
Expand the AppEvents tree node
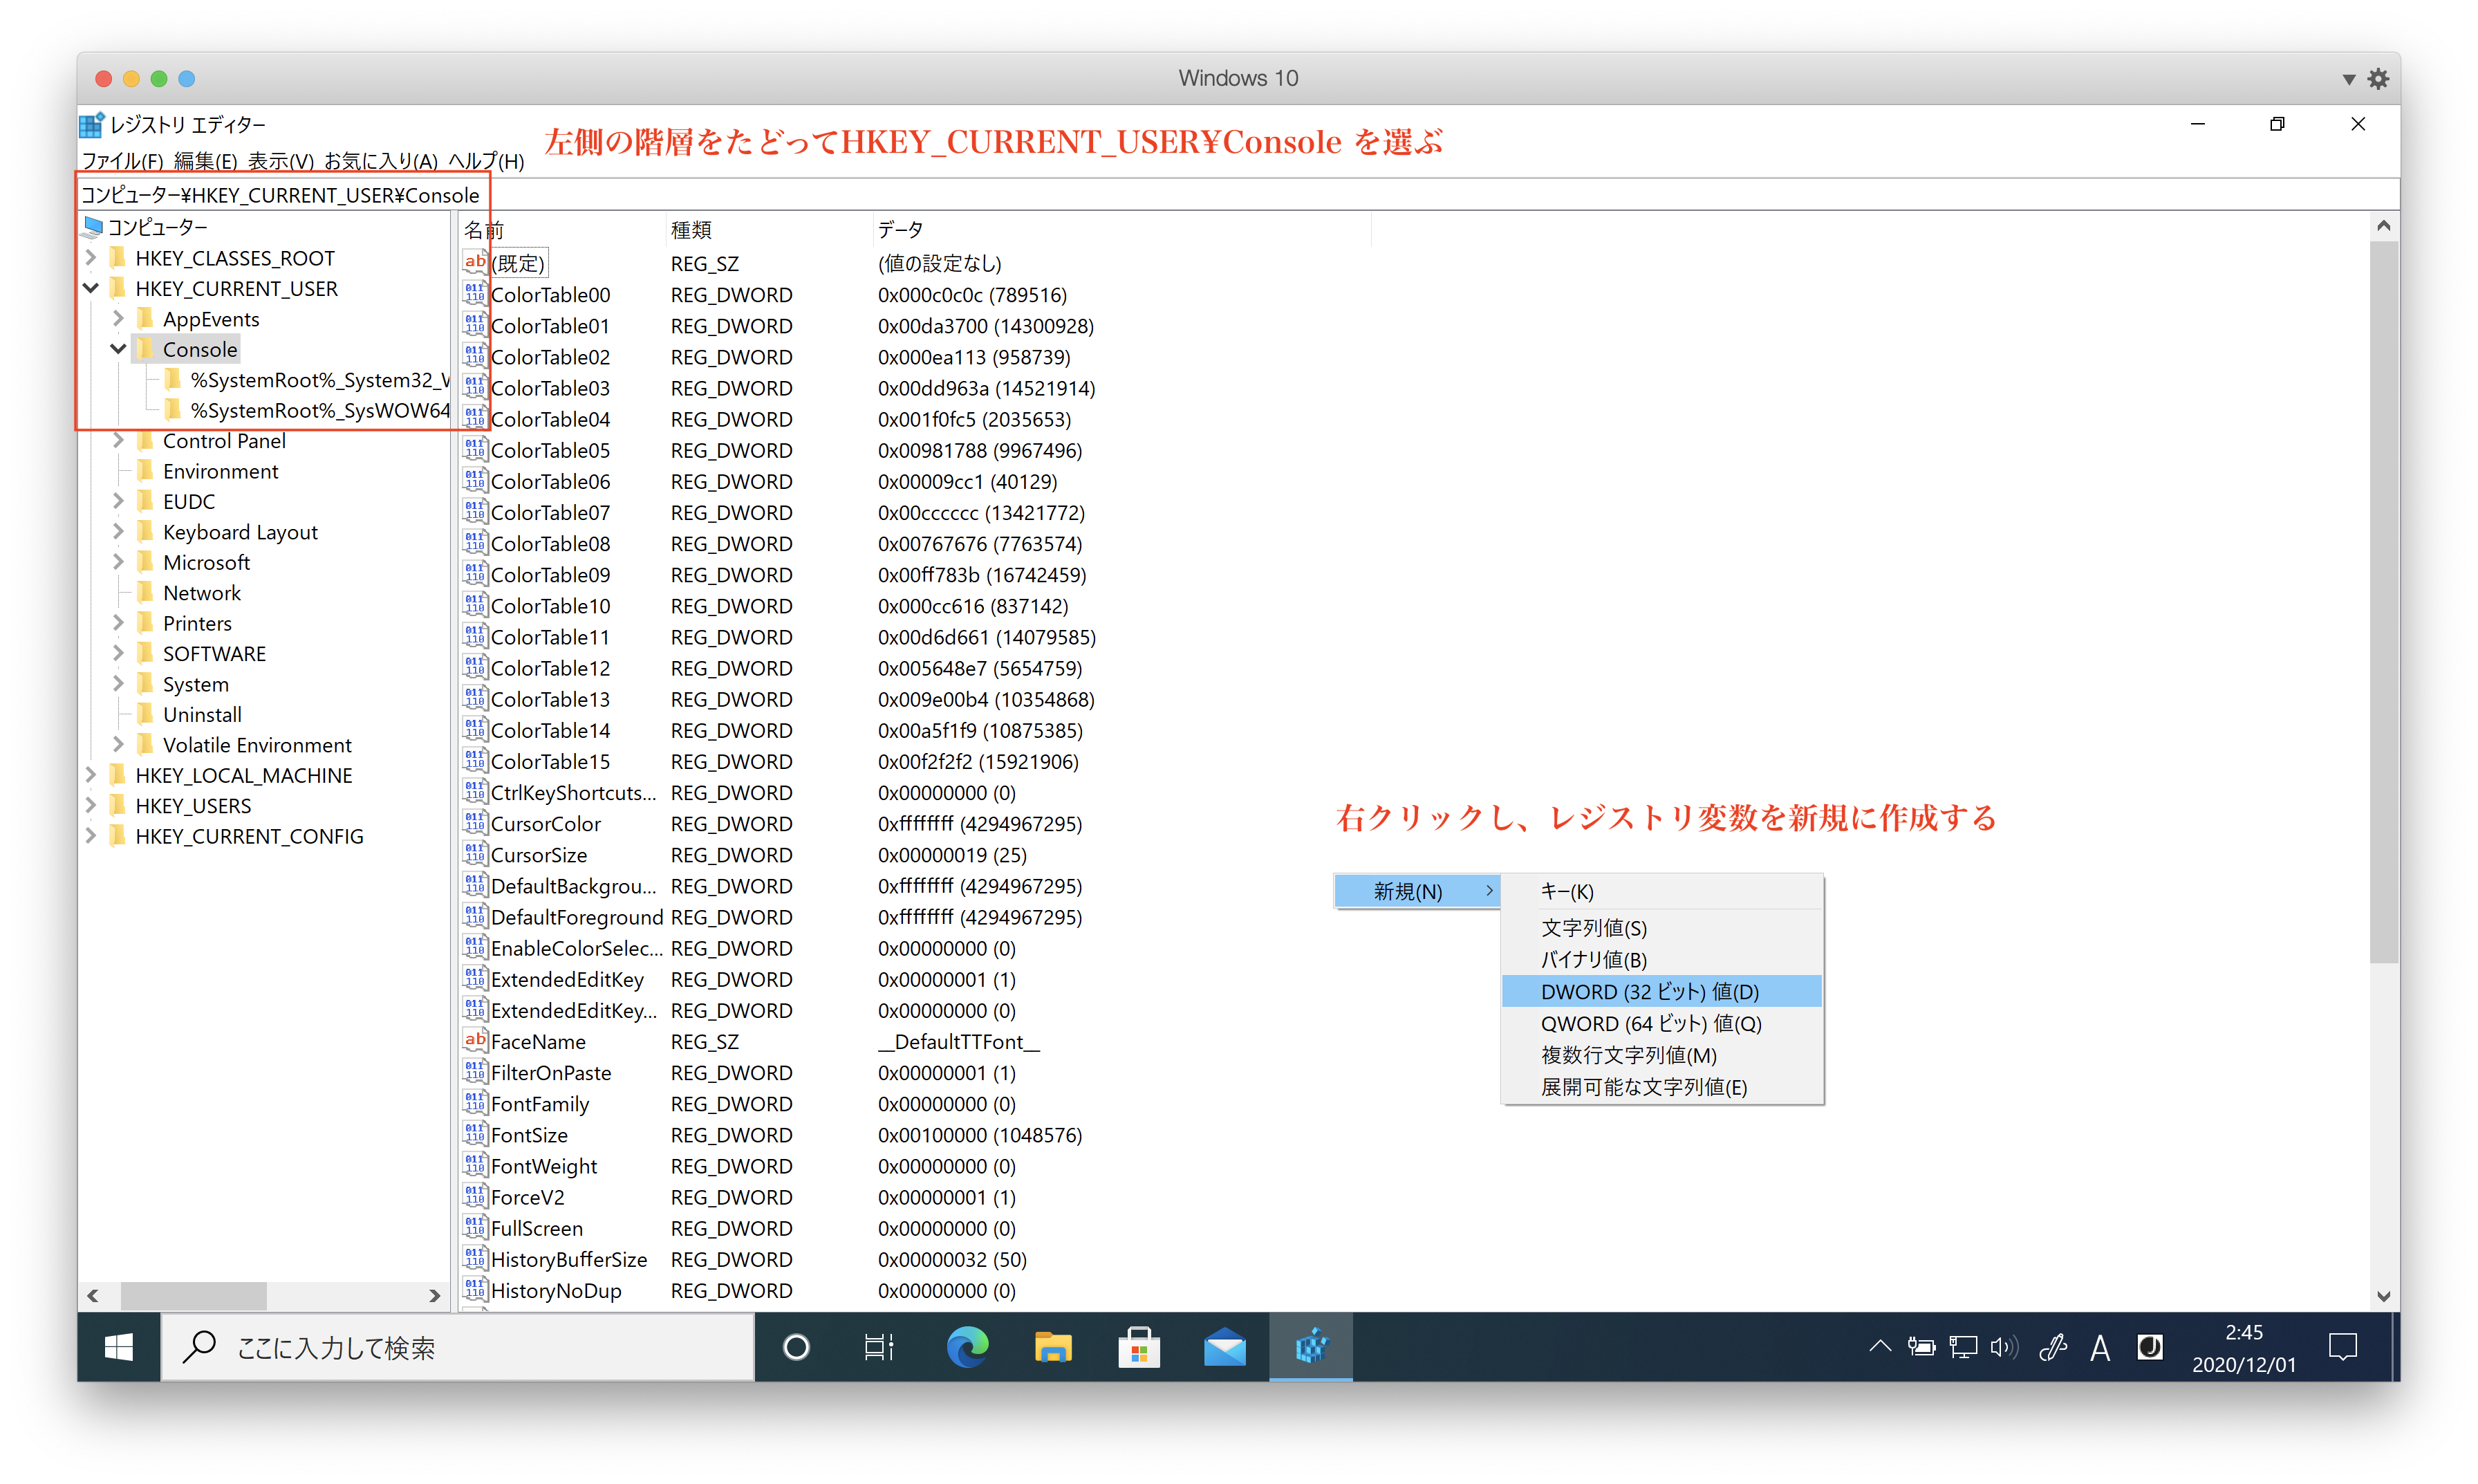[x=118, y=319]
